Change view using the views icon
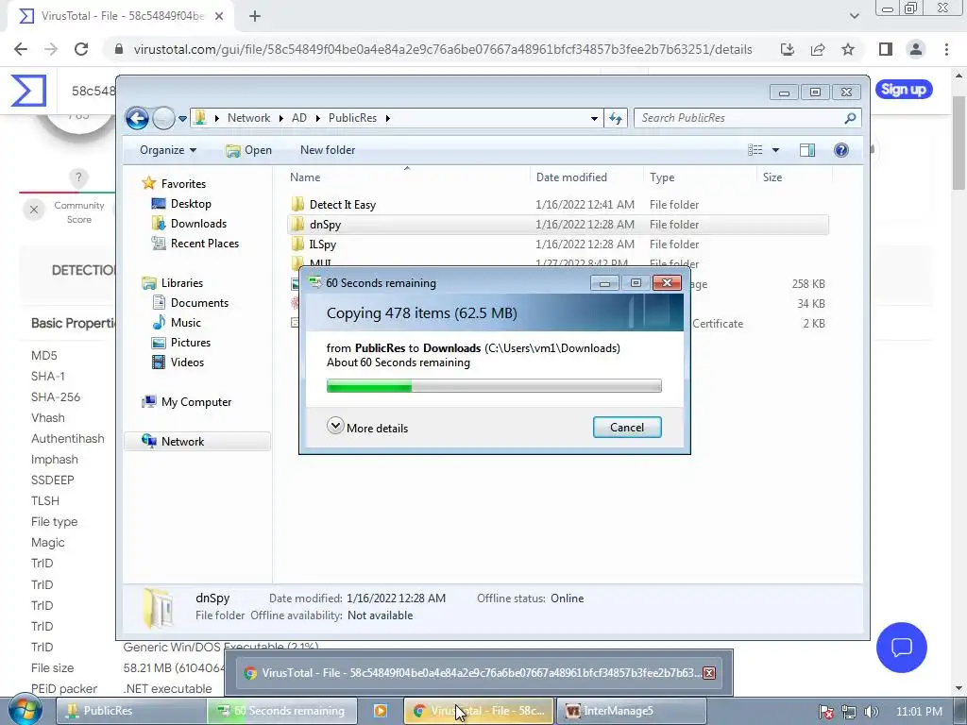This screenshot has height=725, width=967. pyautogui.click(x=755, y=150)
